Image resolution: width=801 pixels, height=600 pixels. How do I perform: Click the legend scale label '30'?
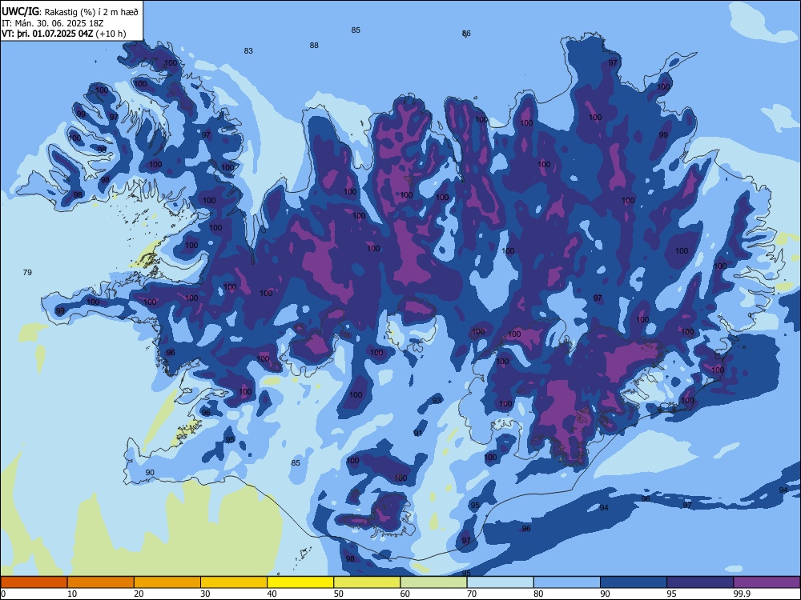(205, 594)
